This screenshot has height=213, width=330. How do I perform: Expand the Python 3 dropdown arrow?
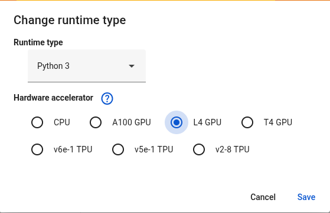coord(132,66)
